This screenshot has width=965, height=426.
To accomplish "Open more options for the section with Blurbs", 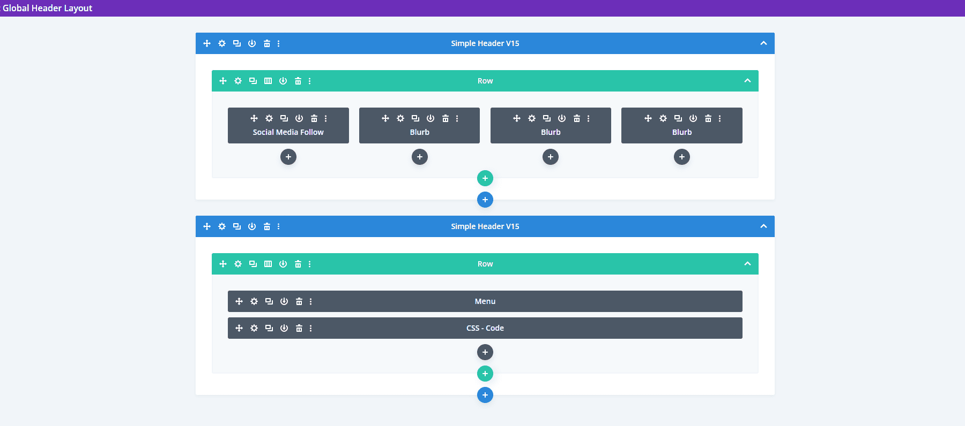I will (x=279, y=43).
